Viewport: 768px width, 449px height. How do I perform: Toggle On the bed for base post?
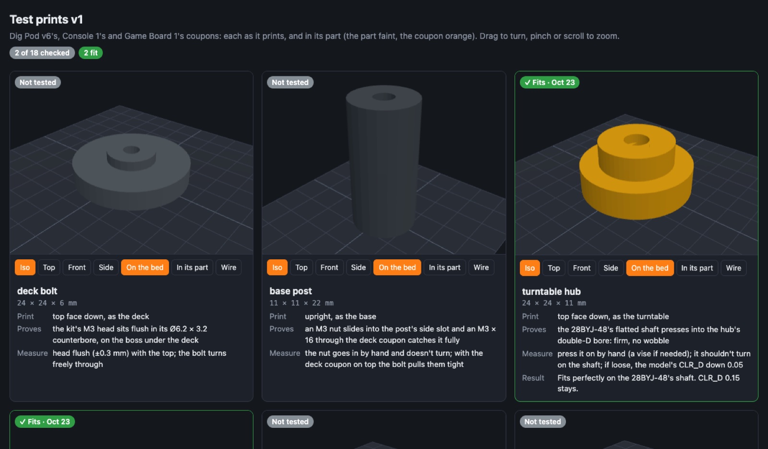click(x=397, y=267)
